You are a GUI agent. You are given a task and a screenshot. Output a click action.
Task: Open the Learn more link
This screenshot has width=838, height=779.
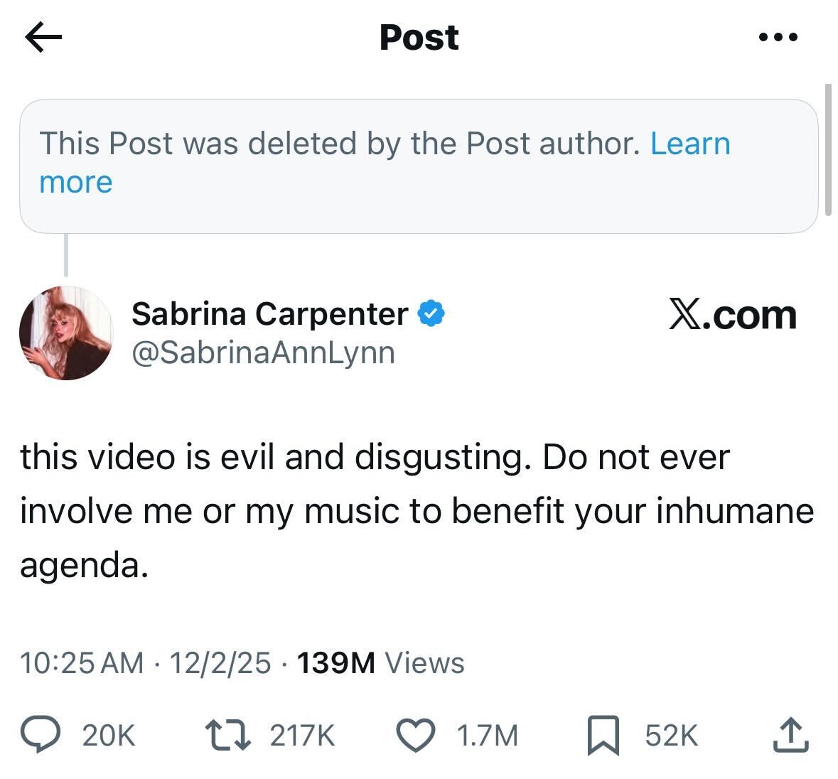[689, 144]
